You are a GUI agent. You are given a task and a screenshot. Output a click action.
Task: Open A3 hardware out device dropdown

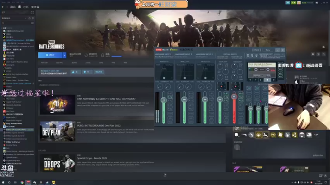[256, 55]
